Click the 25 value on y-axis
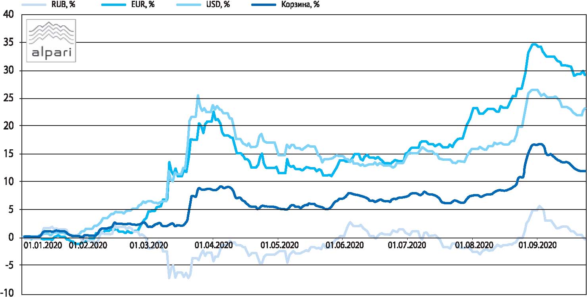 coord(8,98)
